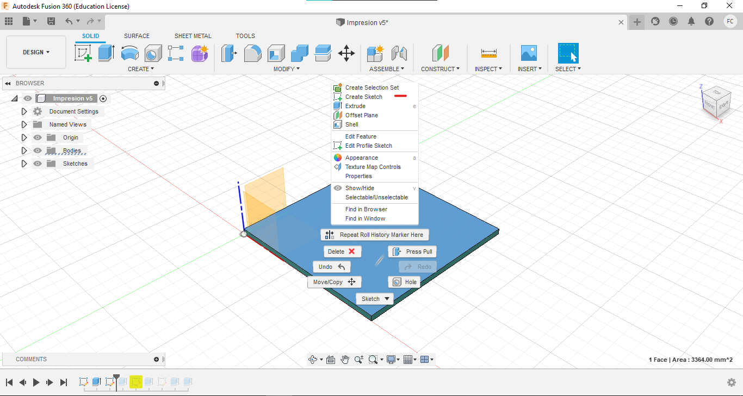
Task: Select the Hole tool in the toolbar
Action: pos(153,53)
